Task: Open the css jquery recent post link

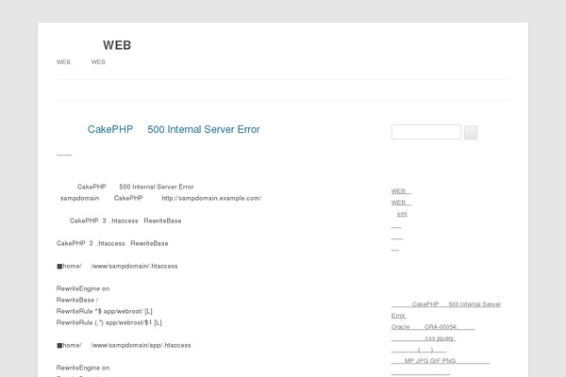Action: click(423, 338)
